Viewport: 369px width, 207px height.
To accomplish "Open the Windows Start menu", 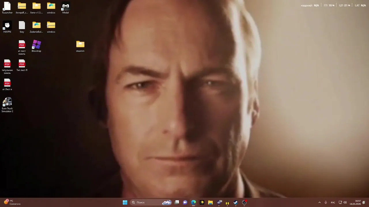I will pyautogui.click(x=125, y=202).
